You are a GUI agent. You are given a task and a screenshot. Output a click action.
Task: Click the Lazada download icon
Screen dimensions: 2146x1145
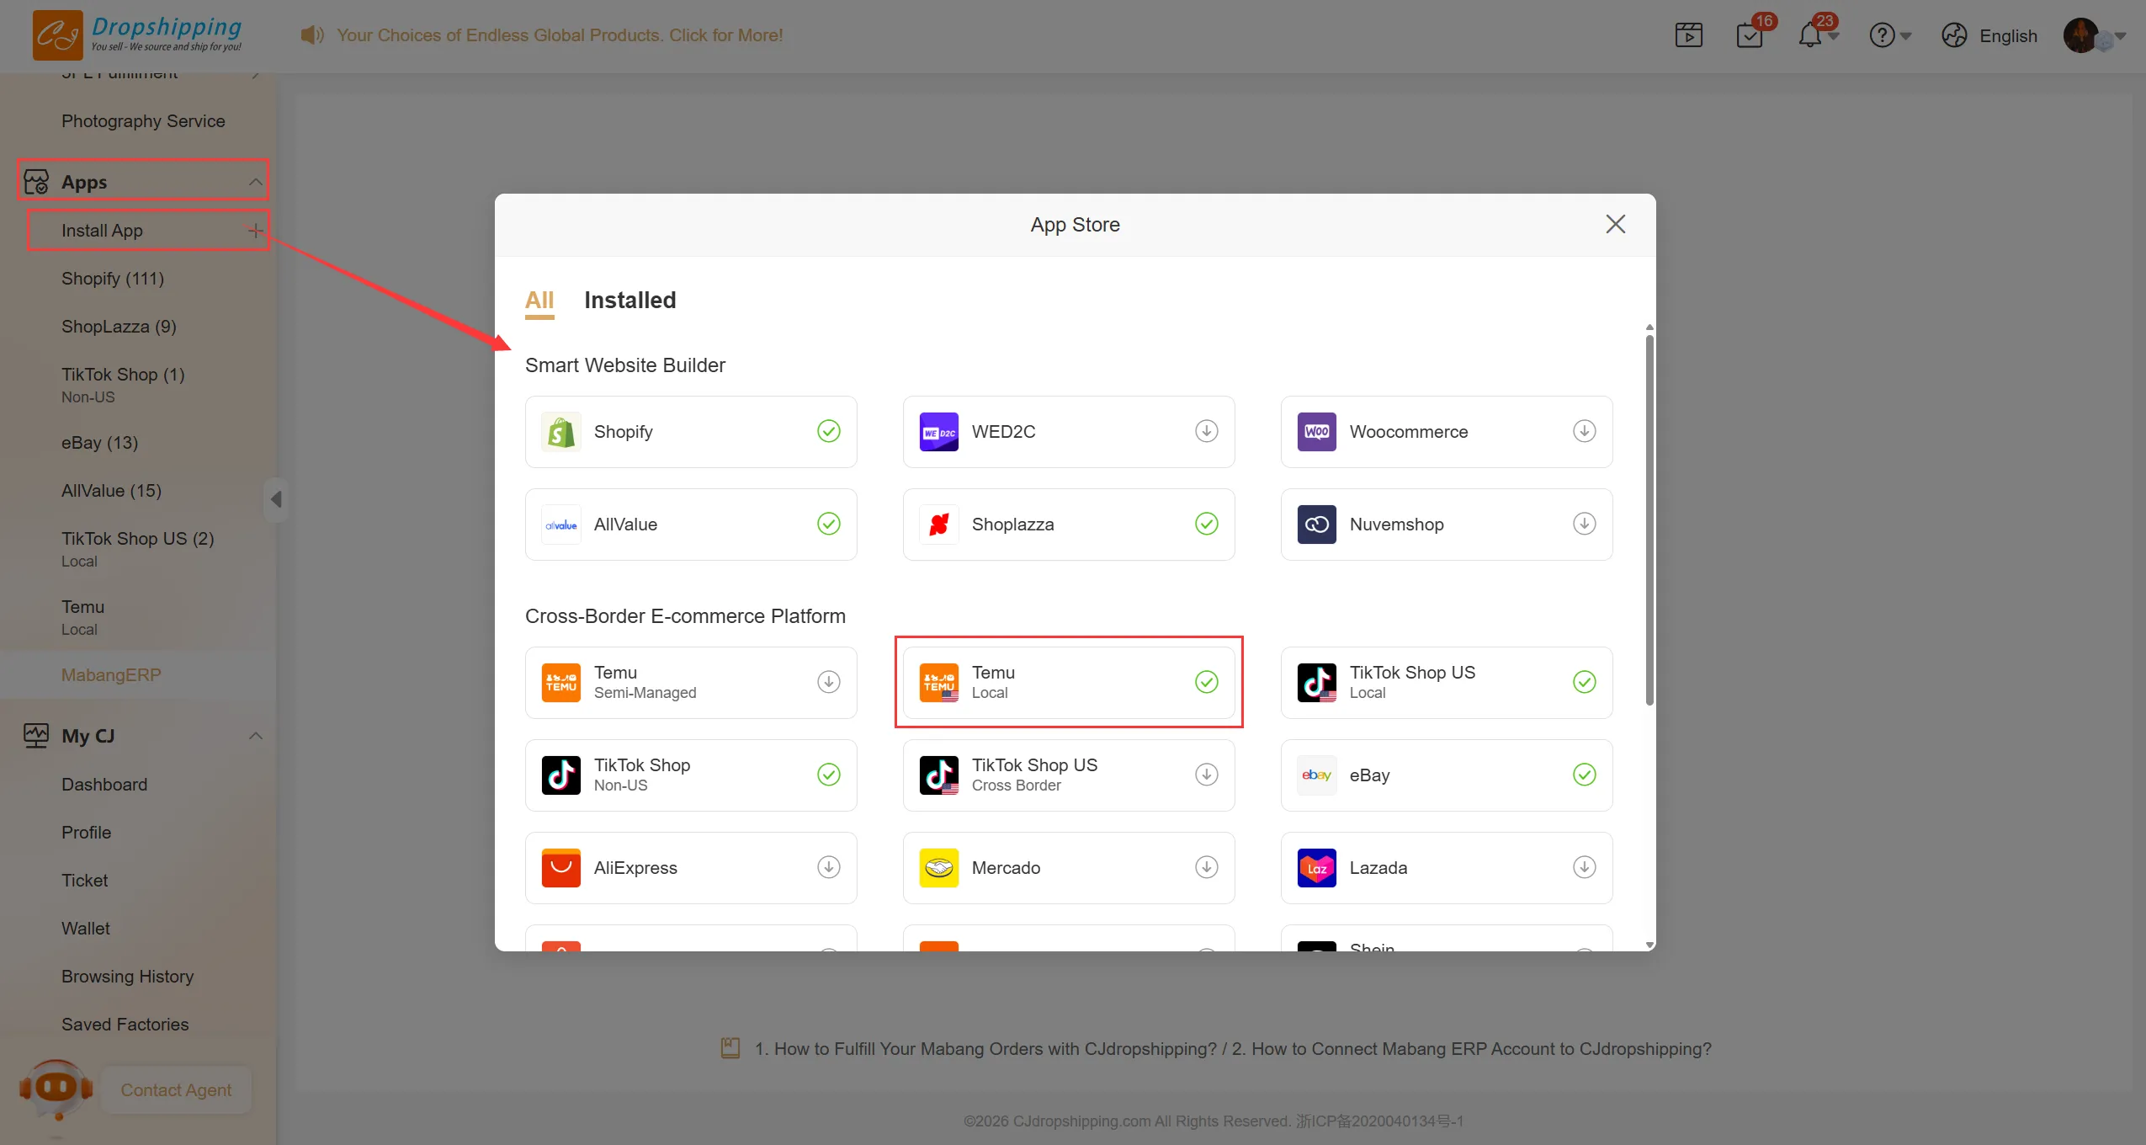tap(1584, 867)
